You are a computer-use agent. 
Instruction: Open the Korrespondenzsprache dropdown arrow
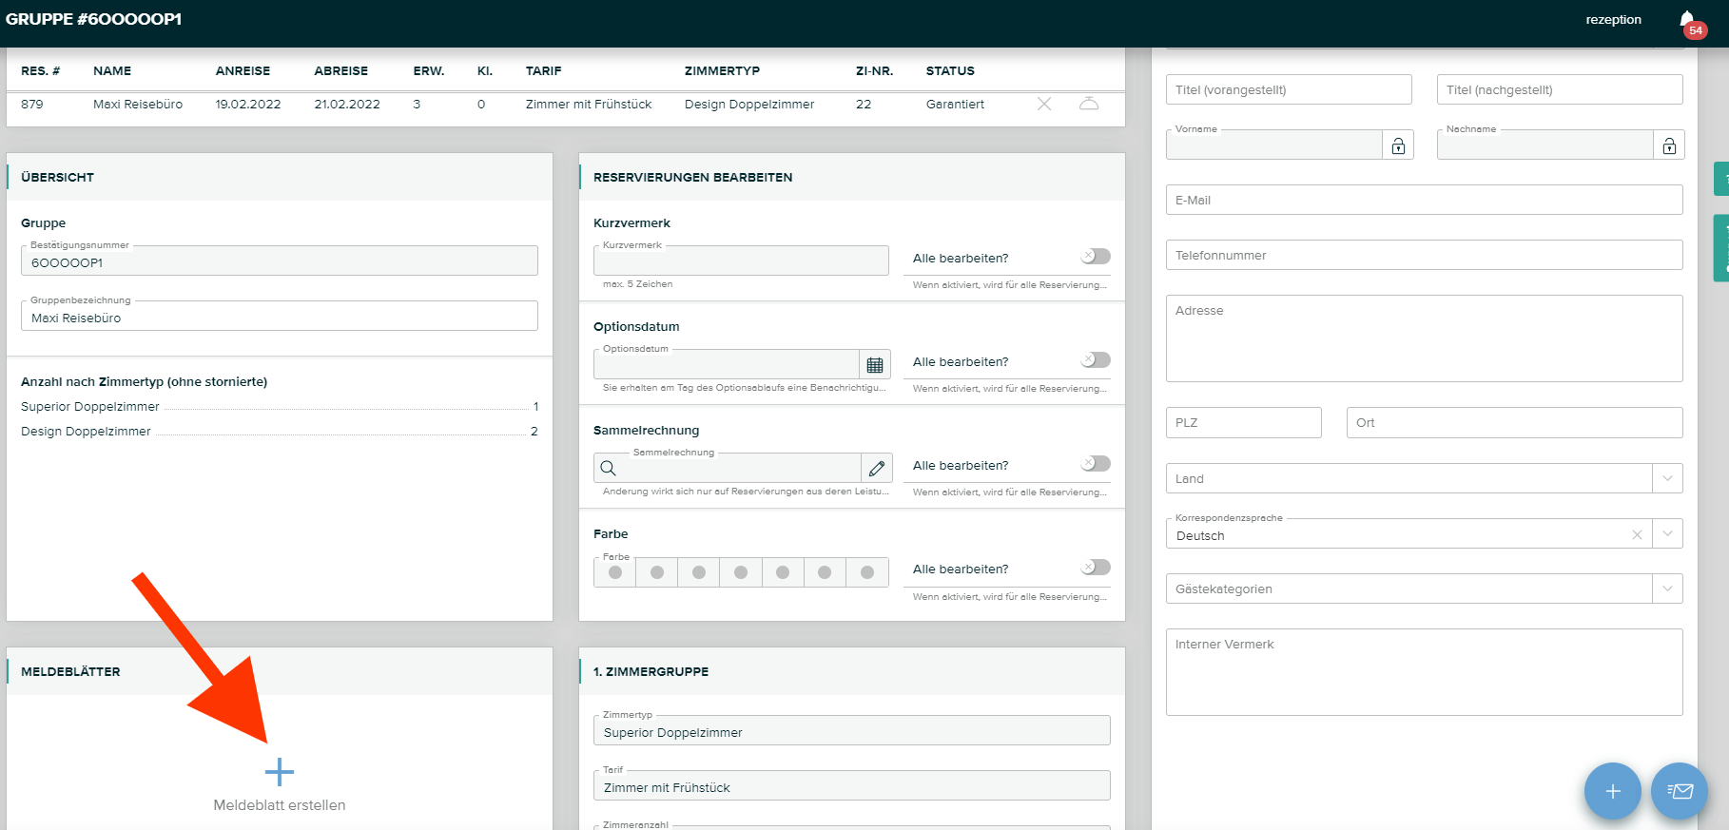pyautogui.click(x=1667, y=534)
